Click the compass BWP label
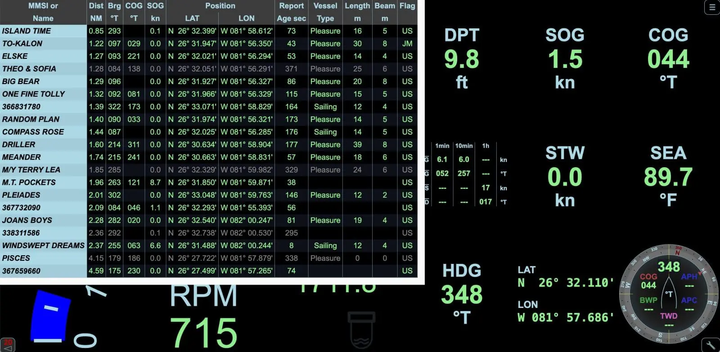720x352 pixels. point(648,300)
